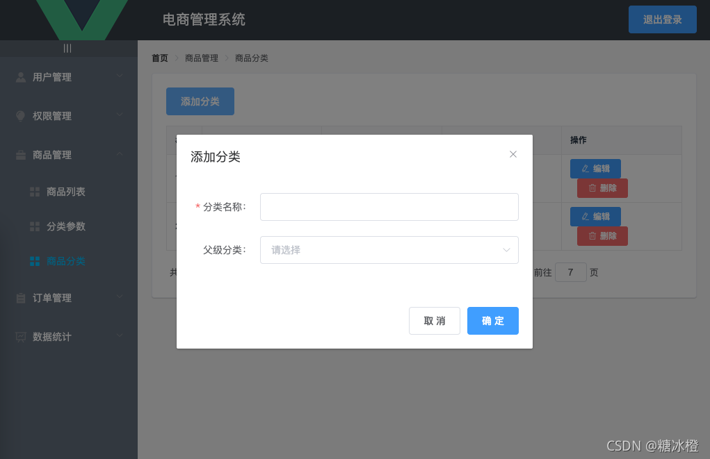Click the 商品列表 grid icon
Viewport: 710px width, 459px height.
(34, 192)
